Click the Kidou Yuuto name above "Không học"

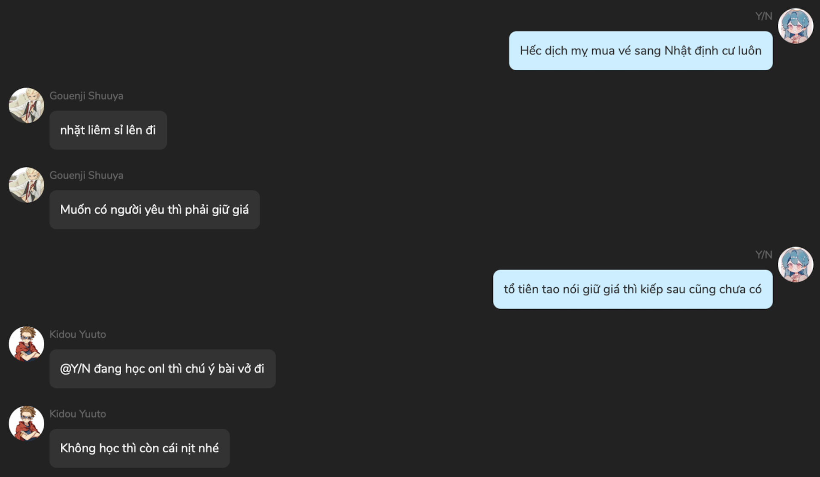[x=78, y=414]
